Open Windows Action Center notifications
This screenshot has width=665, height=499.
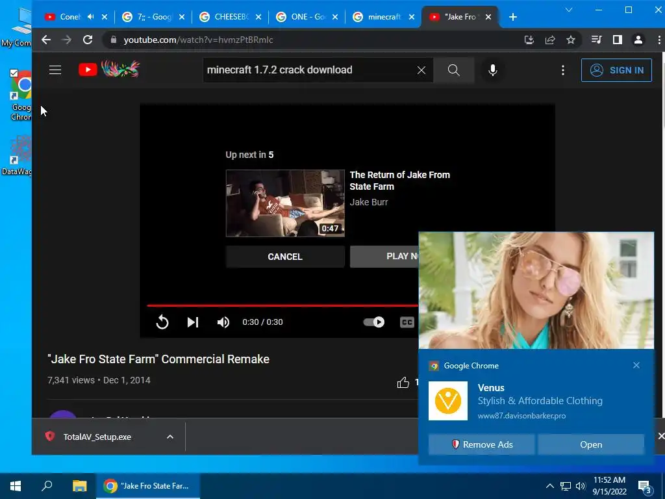click(645, 487)
